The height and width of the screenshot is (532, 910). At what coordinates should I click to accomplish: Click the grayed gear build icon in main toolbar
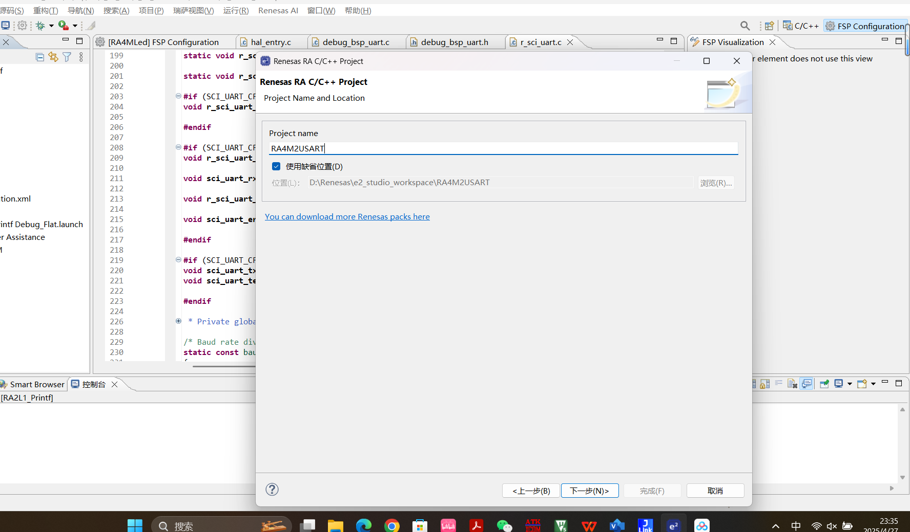tap(22, 25)
